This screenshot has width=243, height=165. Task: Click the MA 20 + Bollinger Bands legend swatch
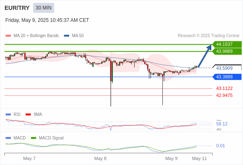8,36
